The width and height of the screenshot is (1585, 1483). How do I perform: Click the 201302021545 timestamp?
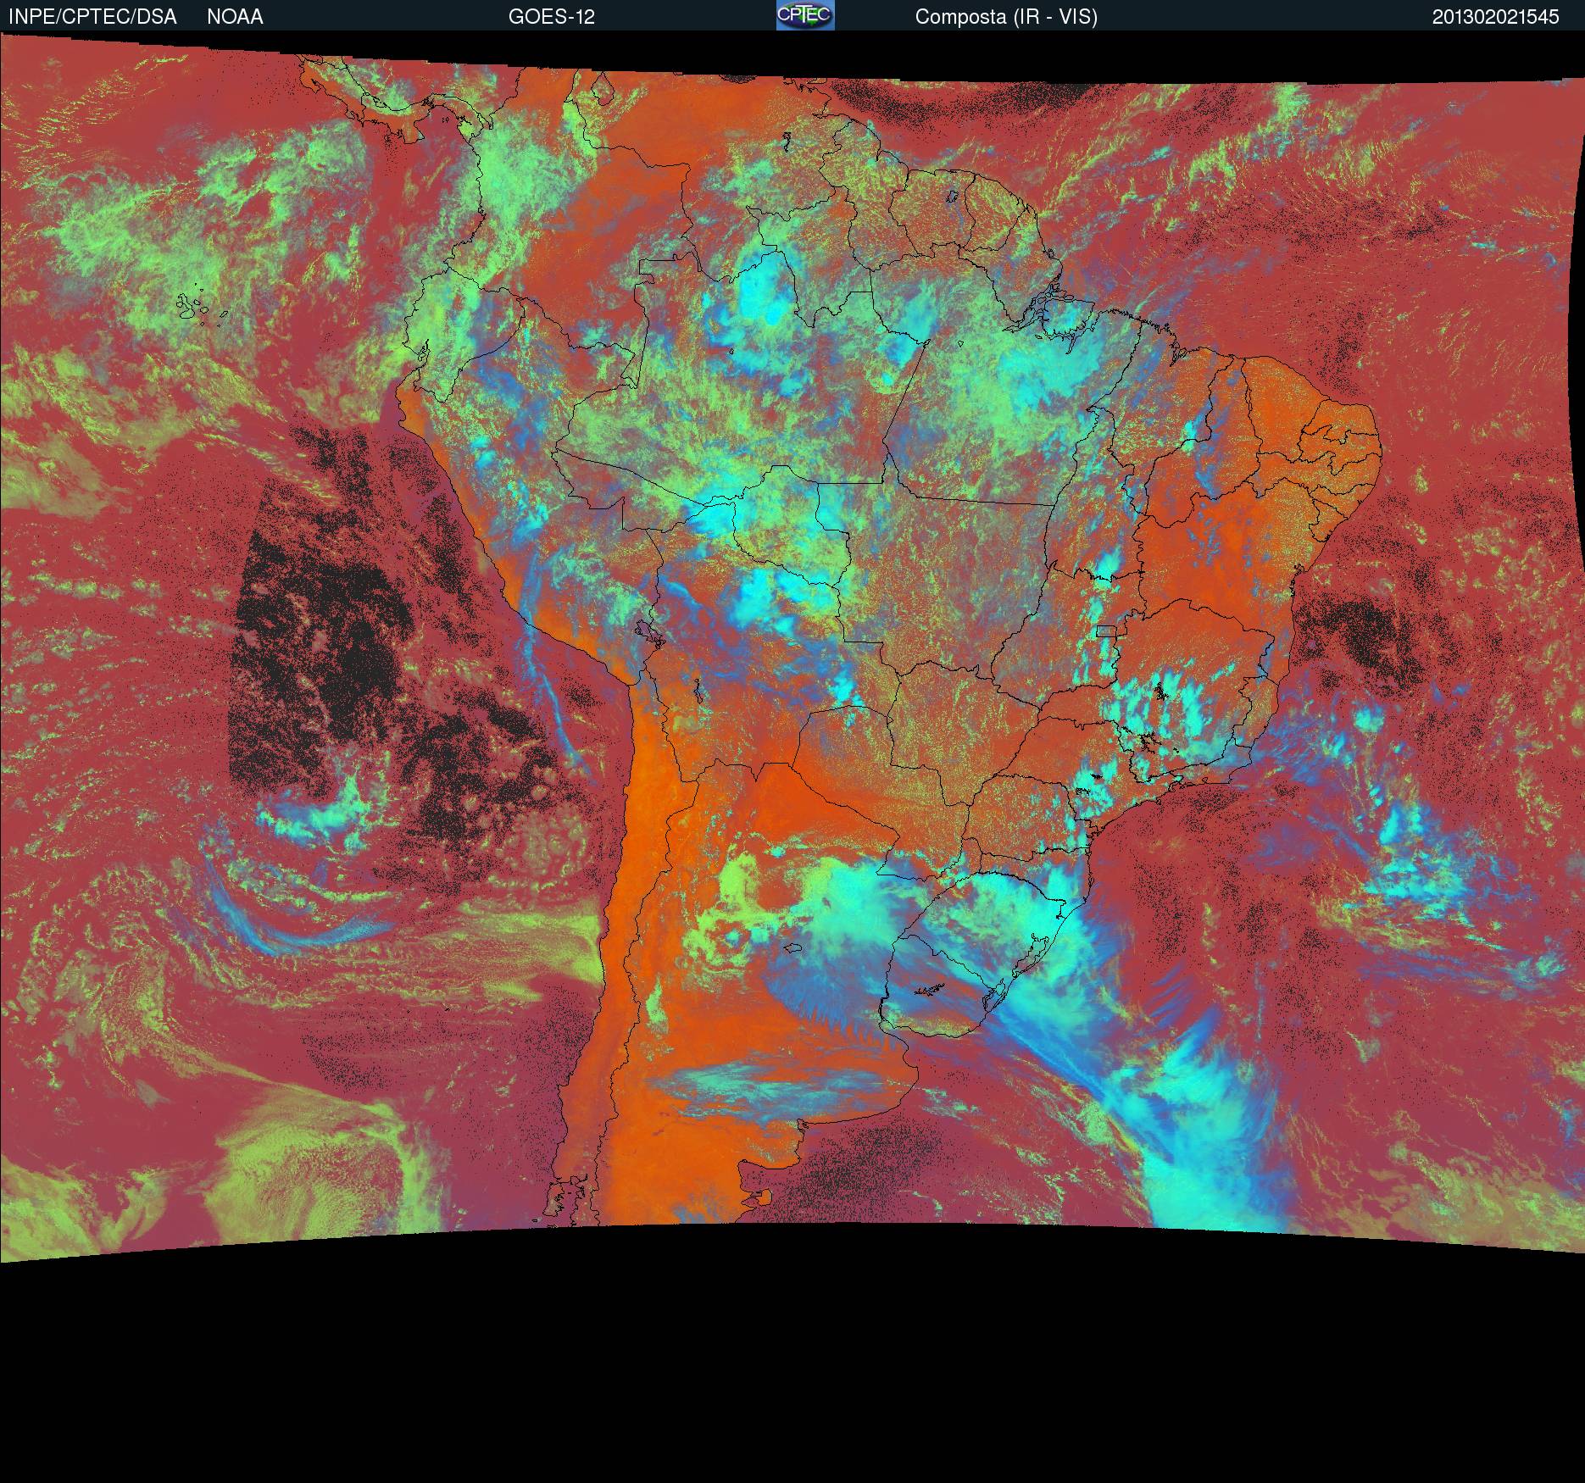click(x=1495, y=17)
